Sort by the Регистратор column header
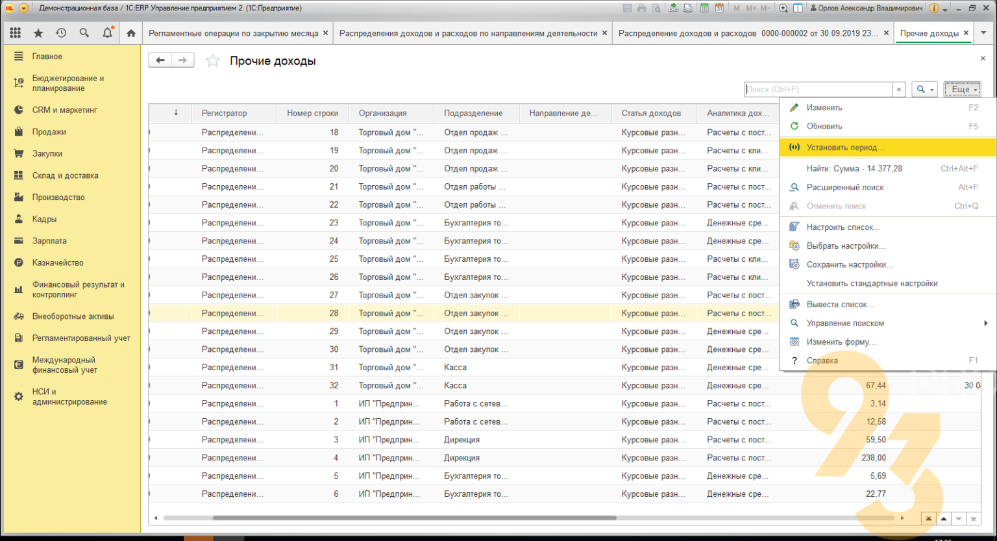 tap(234, 113)
